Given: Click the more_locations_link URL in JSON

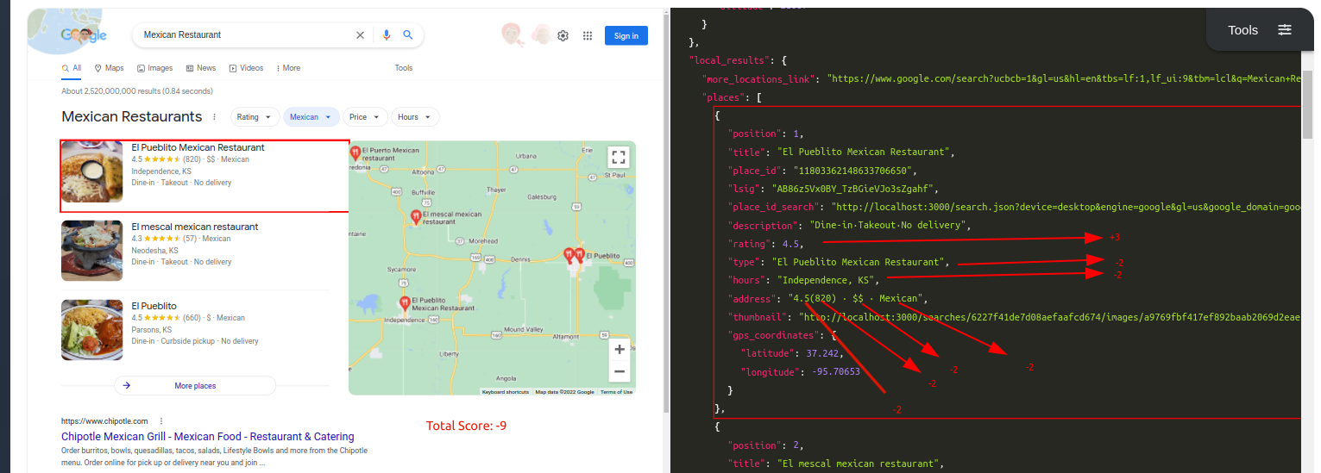Looking at the screenshot, I should pyautogui.click(x=1064, y=78).
